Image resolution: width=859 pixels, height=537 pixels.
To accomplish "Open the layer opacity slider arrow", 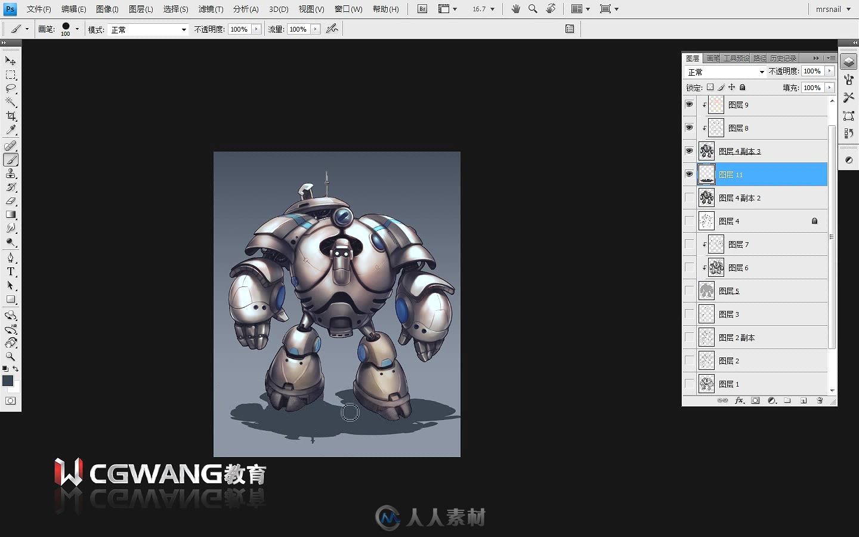I will click(830, 71).
